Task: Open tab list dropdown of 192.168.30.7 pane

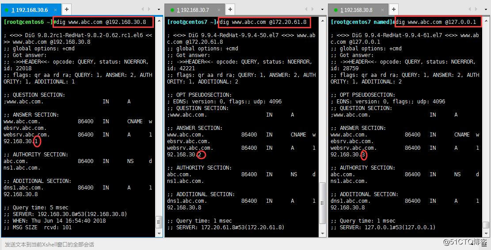Action: tap(322, 10)
